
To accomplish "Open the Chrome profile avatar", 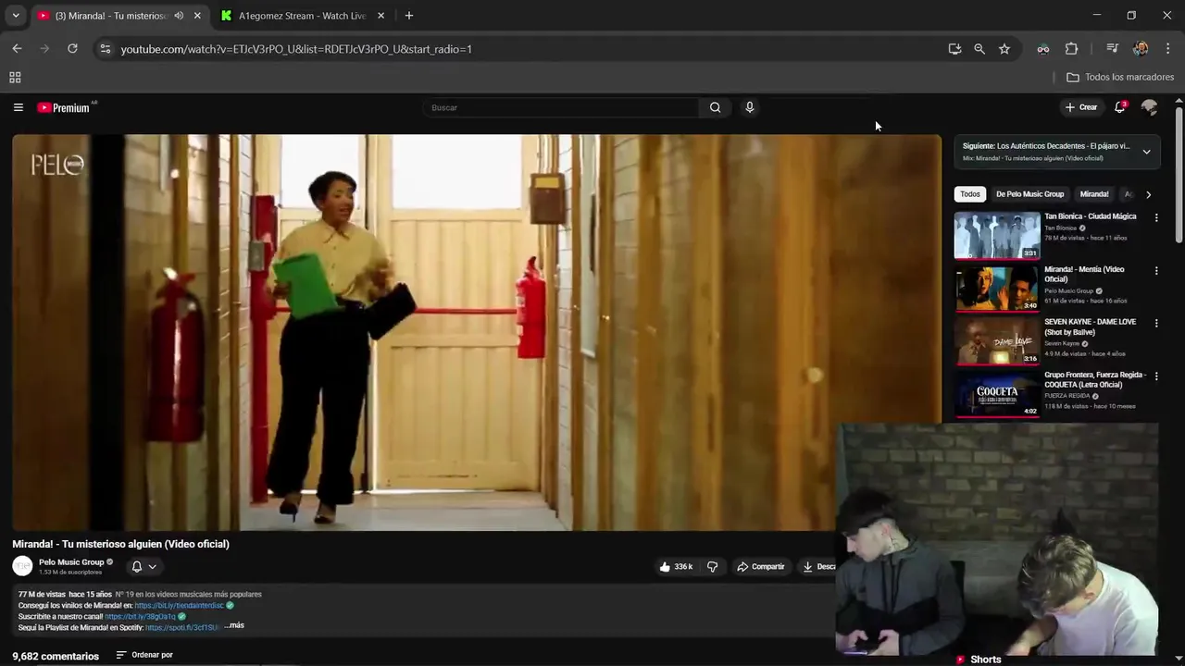I will [x=1141, y=49].
